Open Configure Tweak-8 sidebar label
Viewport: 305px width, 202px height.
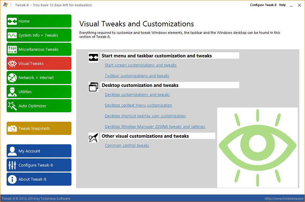36,165
